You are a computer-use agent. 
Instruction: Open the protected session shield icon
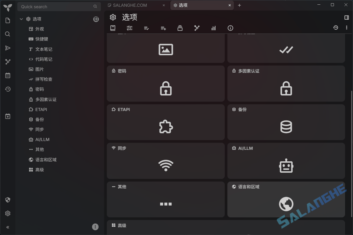pos(8,200)
